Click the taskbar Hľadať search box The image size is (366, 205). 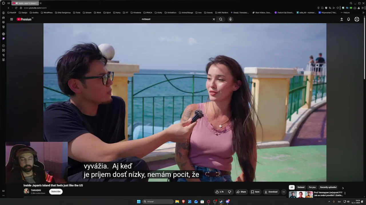click(158, 202)
